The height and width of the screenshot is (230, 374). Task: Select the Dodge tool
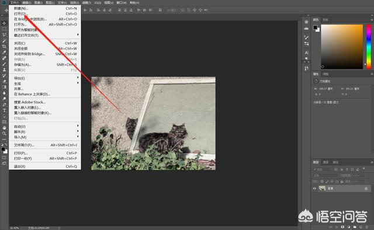[x=4, y=99]
